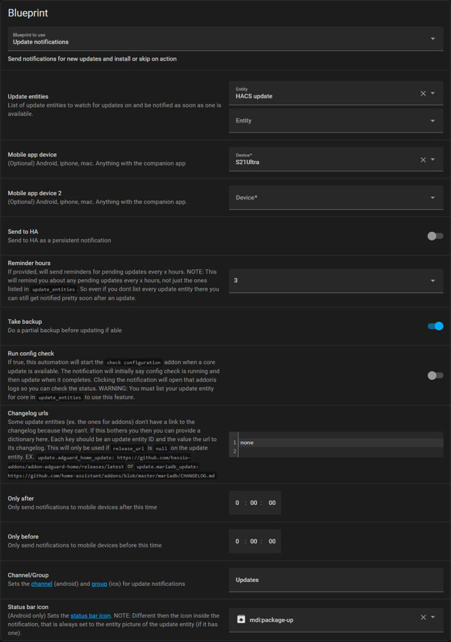Click the package-up icon preview
The height and width of the screenshot is (642, 451).
pyautogui.click(x=241, y=619)
